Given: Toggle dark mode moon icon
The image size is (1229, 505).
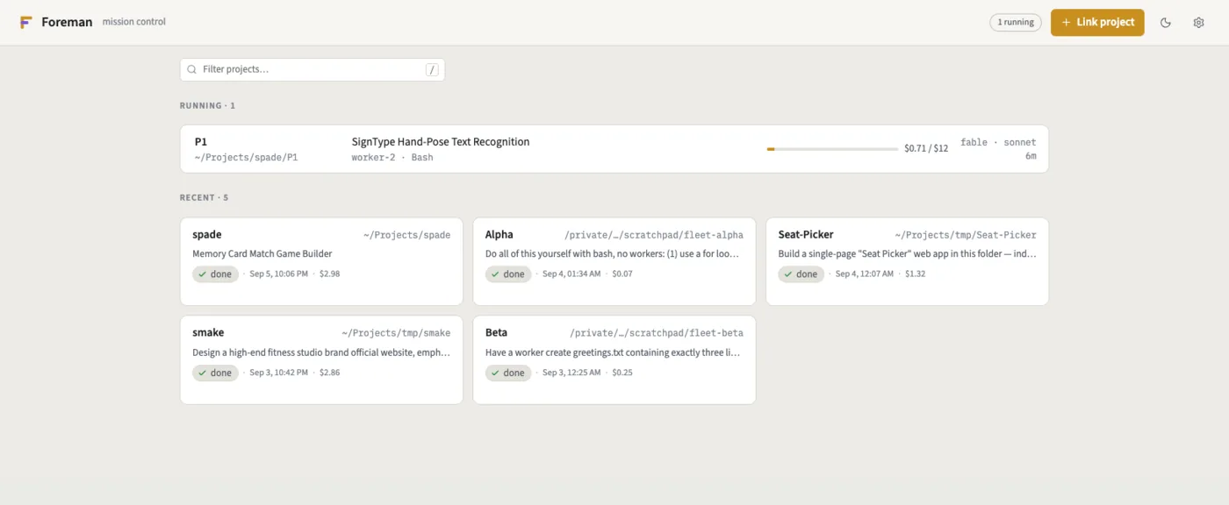Looking at the screenshot, I should tap(1166, 23).
